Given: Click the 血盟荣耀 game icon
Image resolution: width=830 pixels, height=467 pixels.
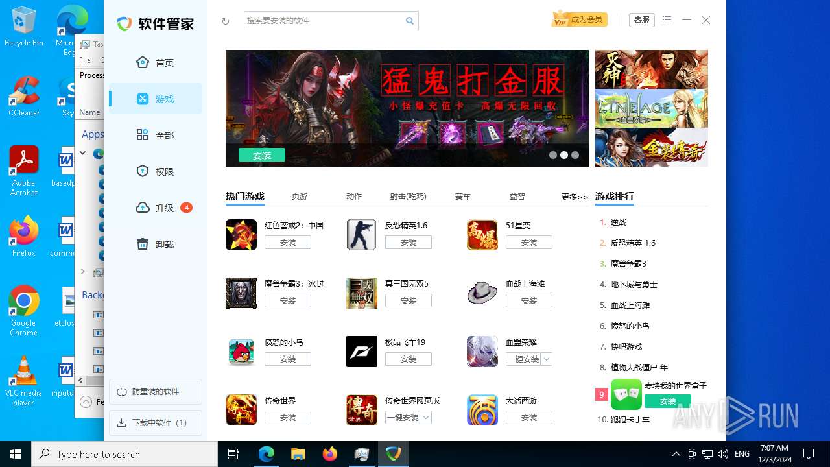Looking at the screenshot, I should pos(482,352).
